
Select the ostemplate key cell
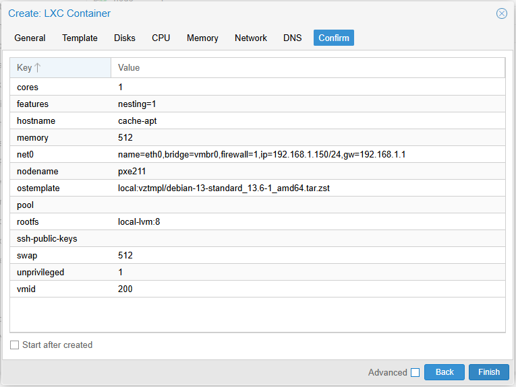(61, 188)
